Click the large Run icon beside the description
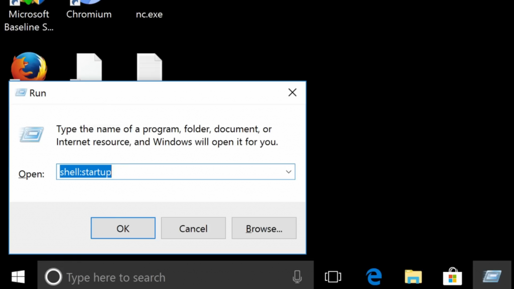 pyautogui.click(x=32, y=135)
